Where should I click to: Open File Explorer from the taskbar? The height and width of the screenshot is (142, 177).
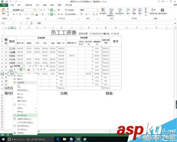(64, 139)
